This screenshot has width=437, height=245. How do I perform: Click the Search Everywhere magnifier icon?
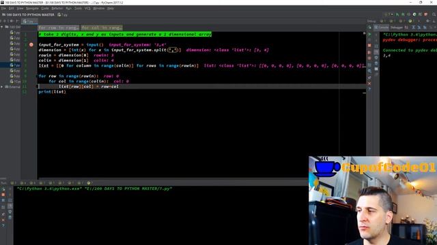(434, 14)
